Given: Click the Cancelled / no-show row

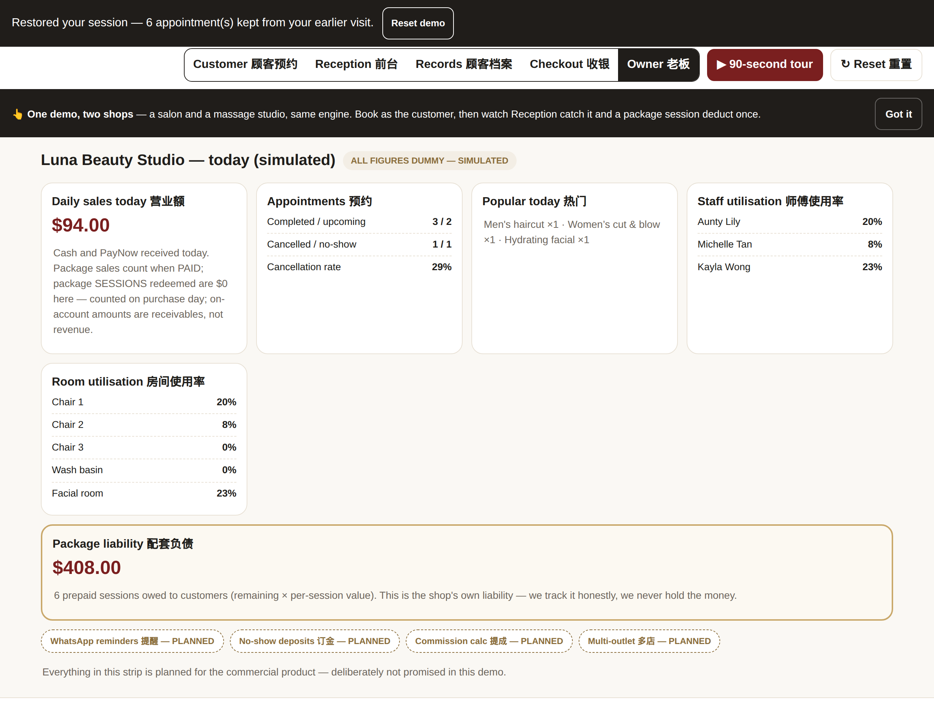Looking at the screenshot, I should click(359, 244).
